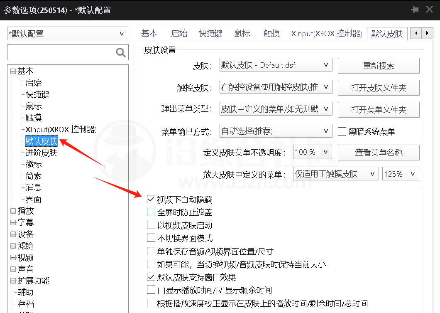
Task: Switch to the 基本 tab
Action: click(149, 34)
